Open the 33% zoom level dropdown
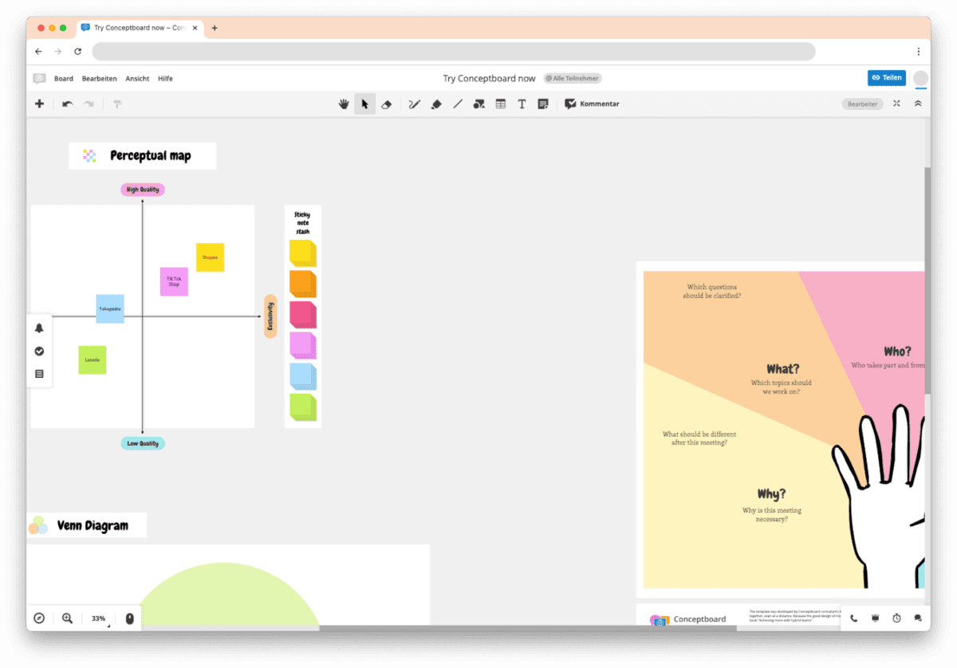Viewport: 957px width, 668px height. pyautogui.click(x=97, y=618)
